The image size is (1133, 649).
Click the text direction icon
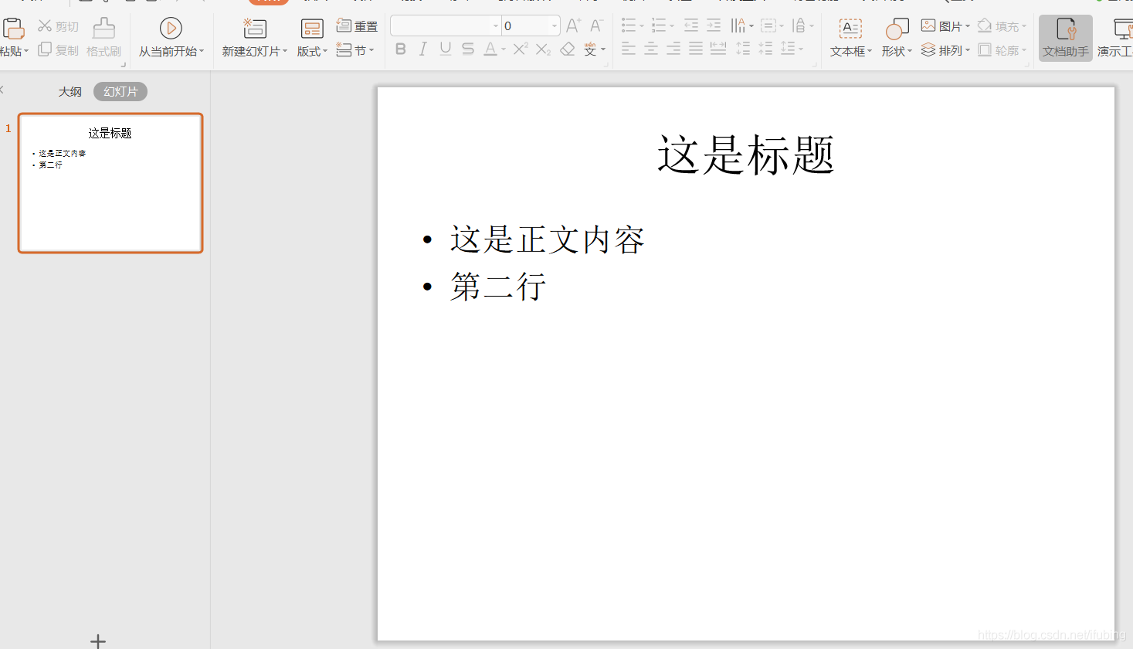pos(738,25)
